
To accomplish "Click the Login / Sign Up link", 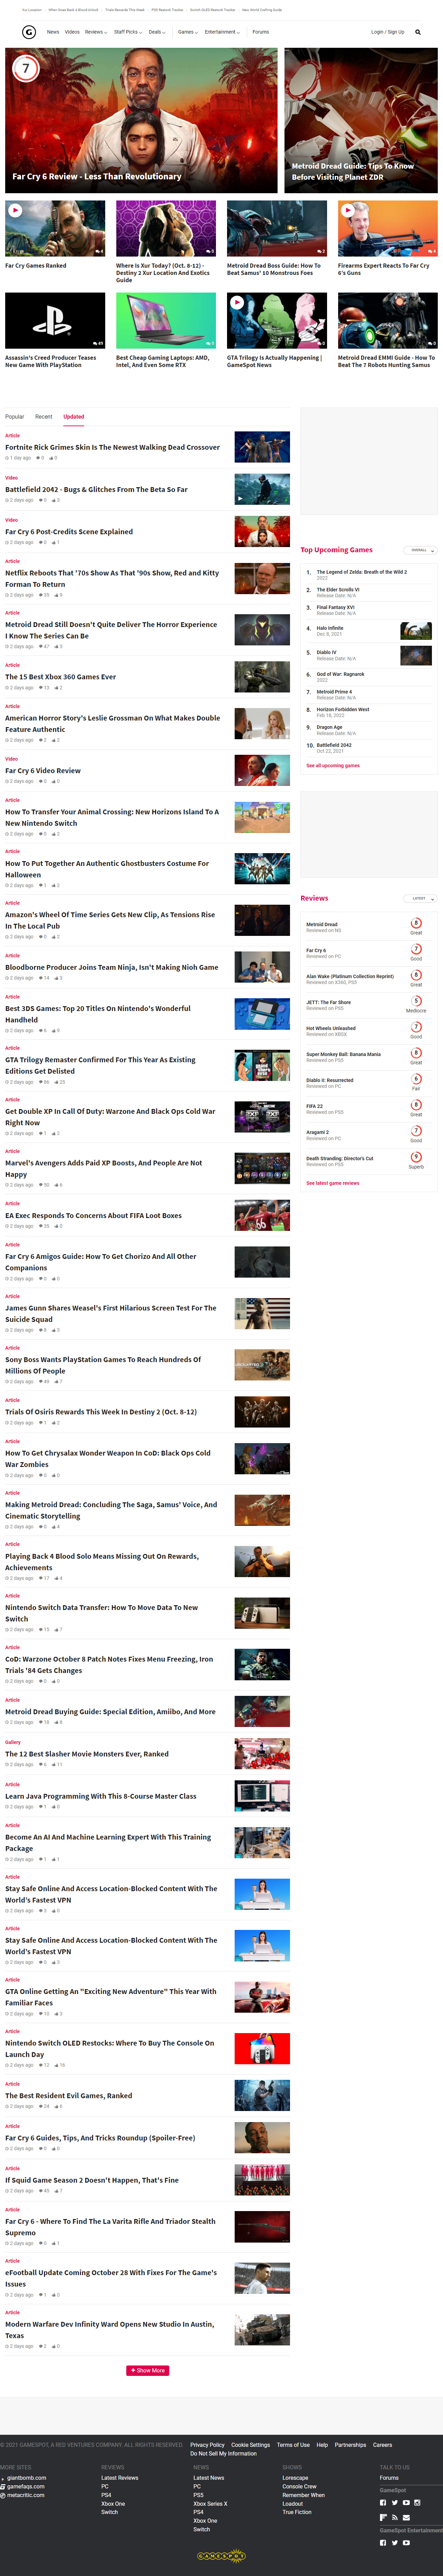I will [388, 32].
